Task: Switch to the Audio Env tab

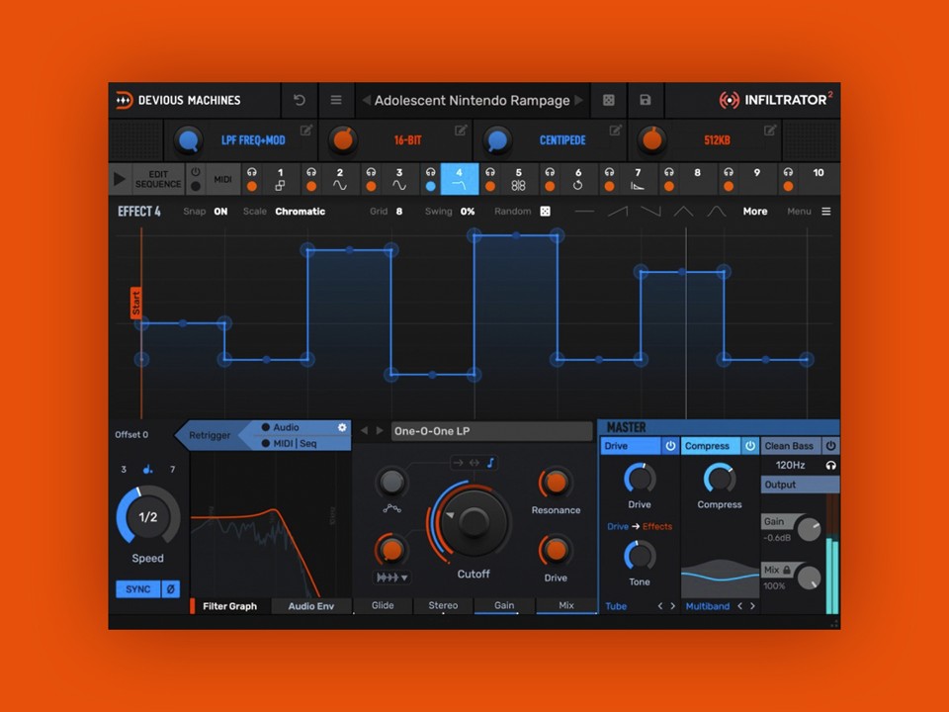Action: [x=311, y=606]
